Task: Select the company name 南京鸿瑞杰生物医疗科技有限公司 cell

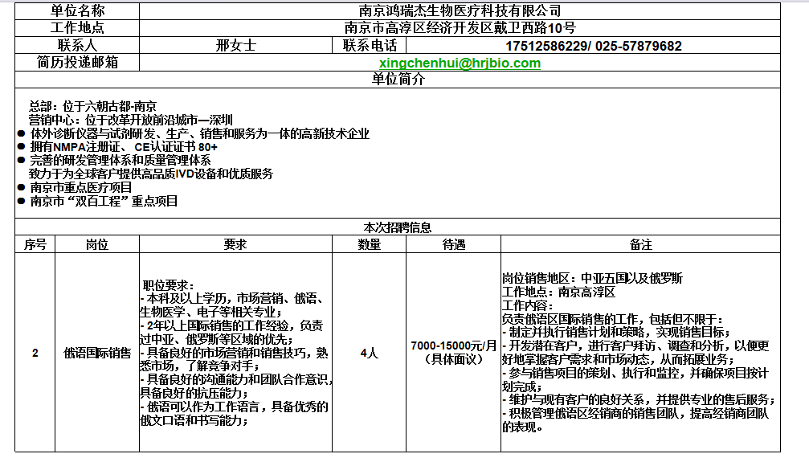Action: point(460,10)
